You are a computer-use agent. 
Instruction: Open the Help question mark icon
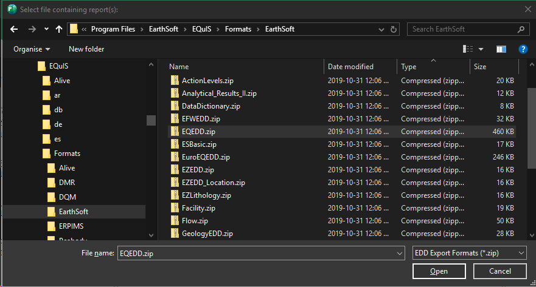tap(523, 49)
